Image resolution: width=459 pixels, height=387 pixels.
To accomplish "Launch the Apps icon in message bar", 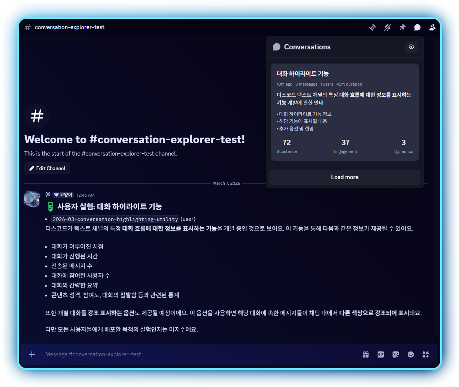I will coord(426,354).
